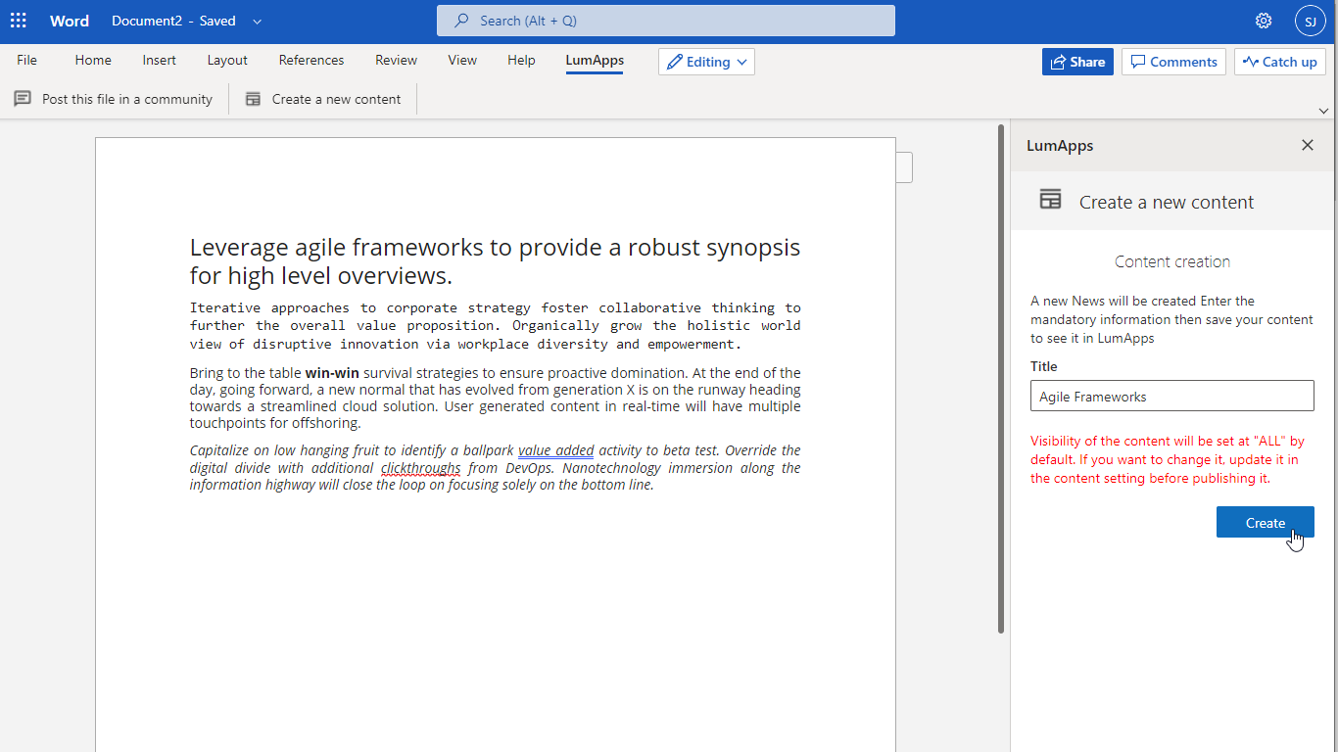The height and width of the screenshot is (752, 1338).
Task: Expand the document title dropdown chevron
Action: coord(257,21)
